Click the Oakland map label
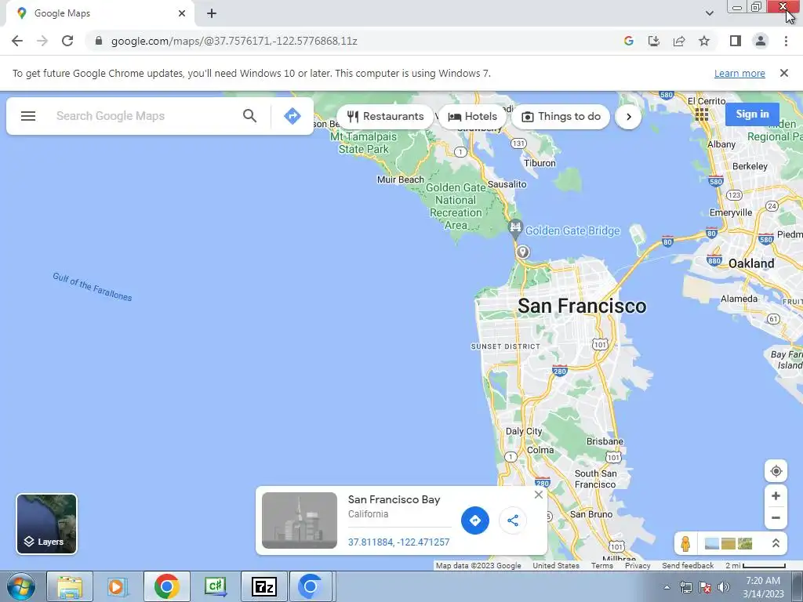Image resolution: width=803 pixels, height=602 pixels. (x=751, y=263)
